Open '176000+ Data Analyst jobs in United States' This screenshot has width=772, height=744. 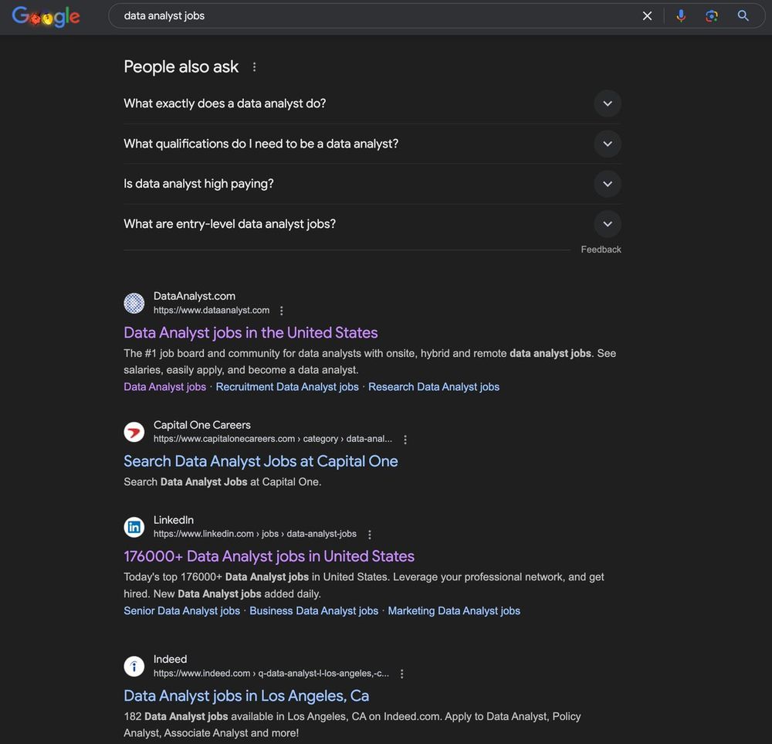(269, 556)
